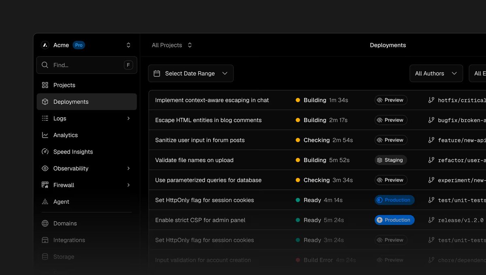Click the release/v1.2.0 branch name

click(x=460, y=220)
